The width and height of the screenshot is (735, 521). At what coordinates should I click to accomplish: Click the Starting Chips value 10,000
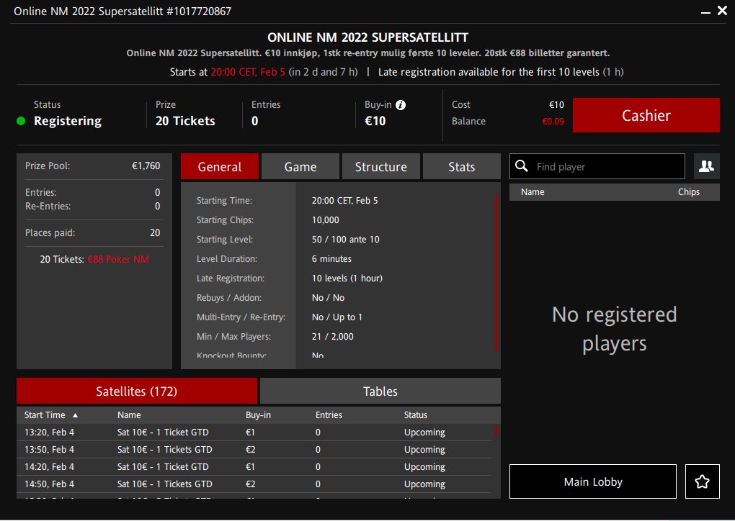325,220
